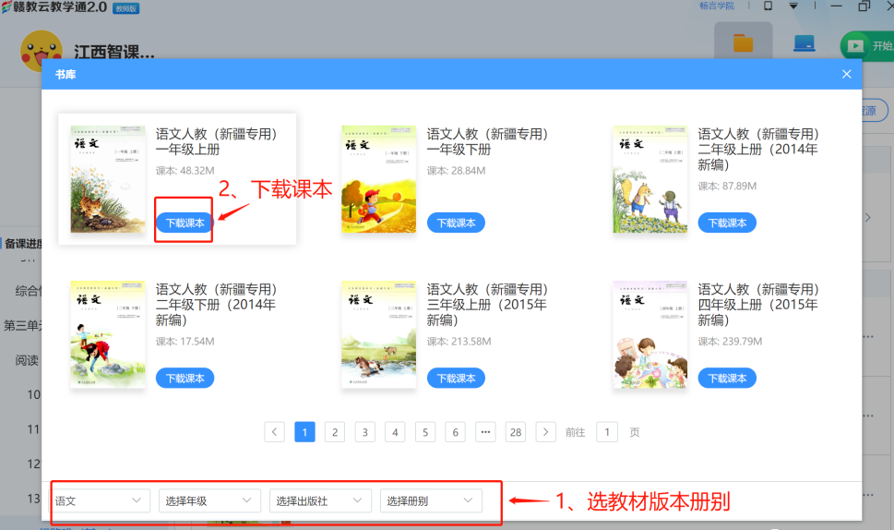
Task: Jump to last page 28
Action: point(516,432)
